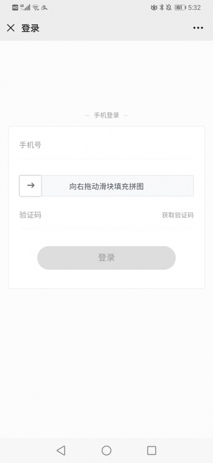
Task: Tap the Android back triangle icon
Action: [x=61, y=450]
